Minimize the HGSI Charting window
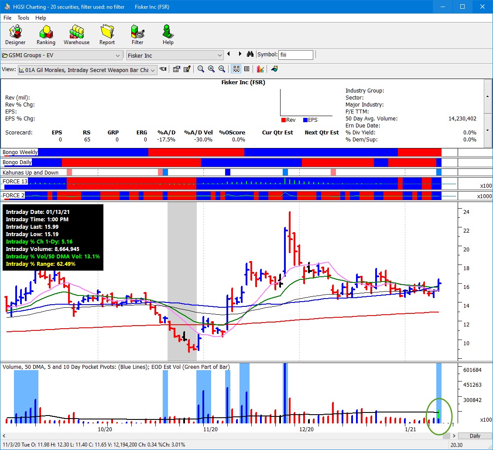This screenshot has width=493, height=450. pos(443,7)
